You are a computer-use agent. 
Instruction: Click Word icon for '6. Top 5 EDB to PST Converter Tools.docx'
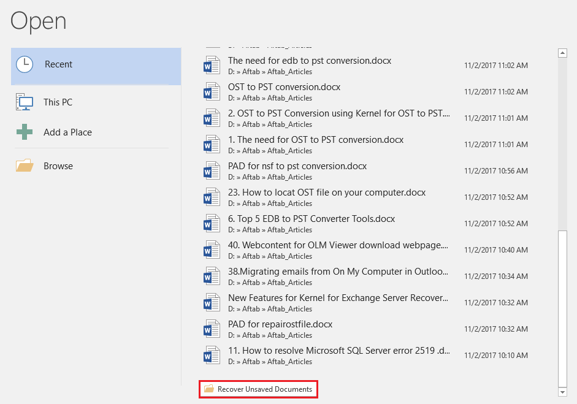212,224
